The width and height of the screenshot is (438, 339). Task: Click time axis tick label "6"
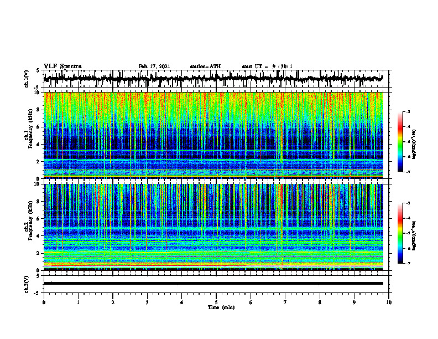click(251, 302)
